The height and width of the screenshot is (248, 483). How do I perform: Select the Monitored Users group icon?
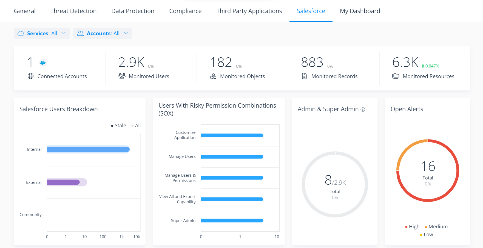[x=122, y=76]
